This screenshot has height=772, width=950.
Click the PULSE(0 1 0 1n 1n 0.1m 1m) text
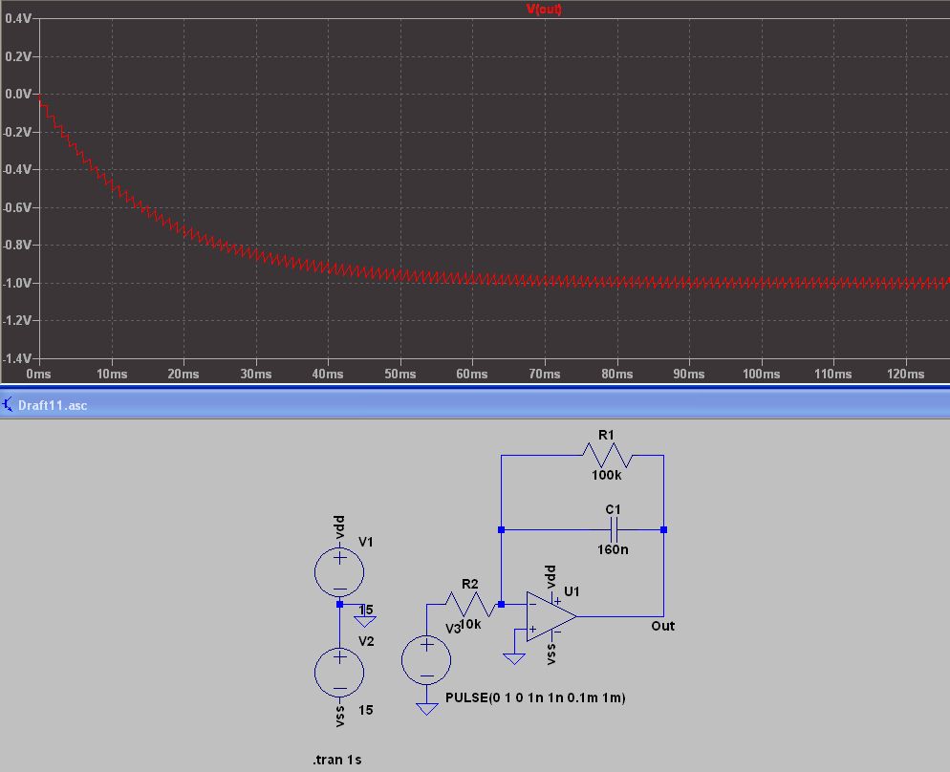click(x=535, y=697)
